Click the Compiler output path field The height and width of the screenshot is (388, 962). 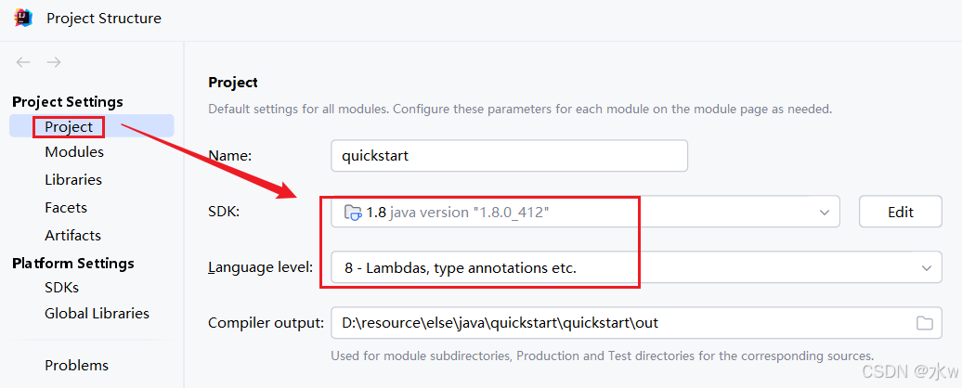[x=636, y=323]
